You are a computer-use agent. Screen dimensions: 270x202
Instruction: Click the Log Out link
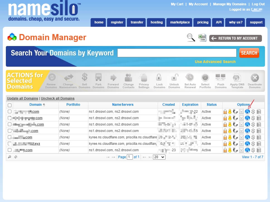point(258,4)
